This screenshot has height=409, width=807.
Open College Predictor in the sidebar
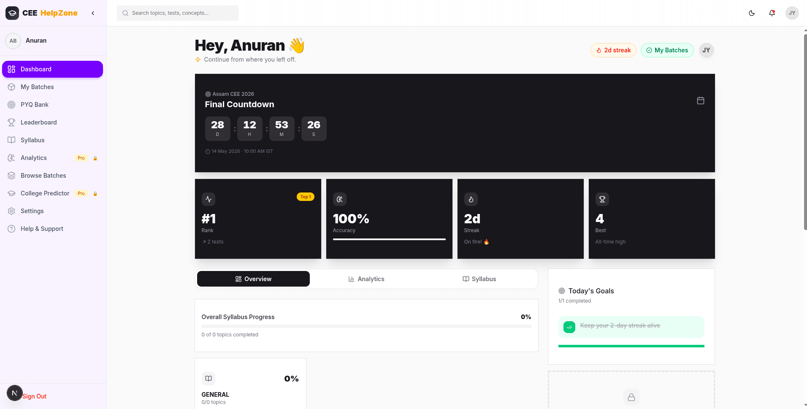tap(52, 193)
